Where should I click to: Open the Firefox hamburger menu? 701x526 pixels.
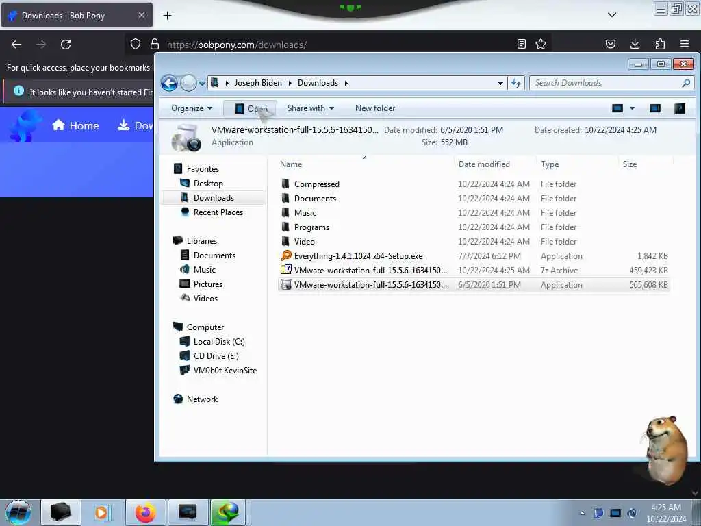[x=685, y=44]
